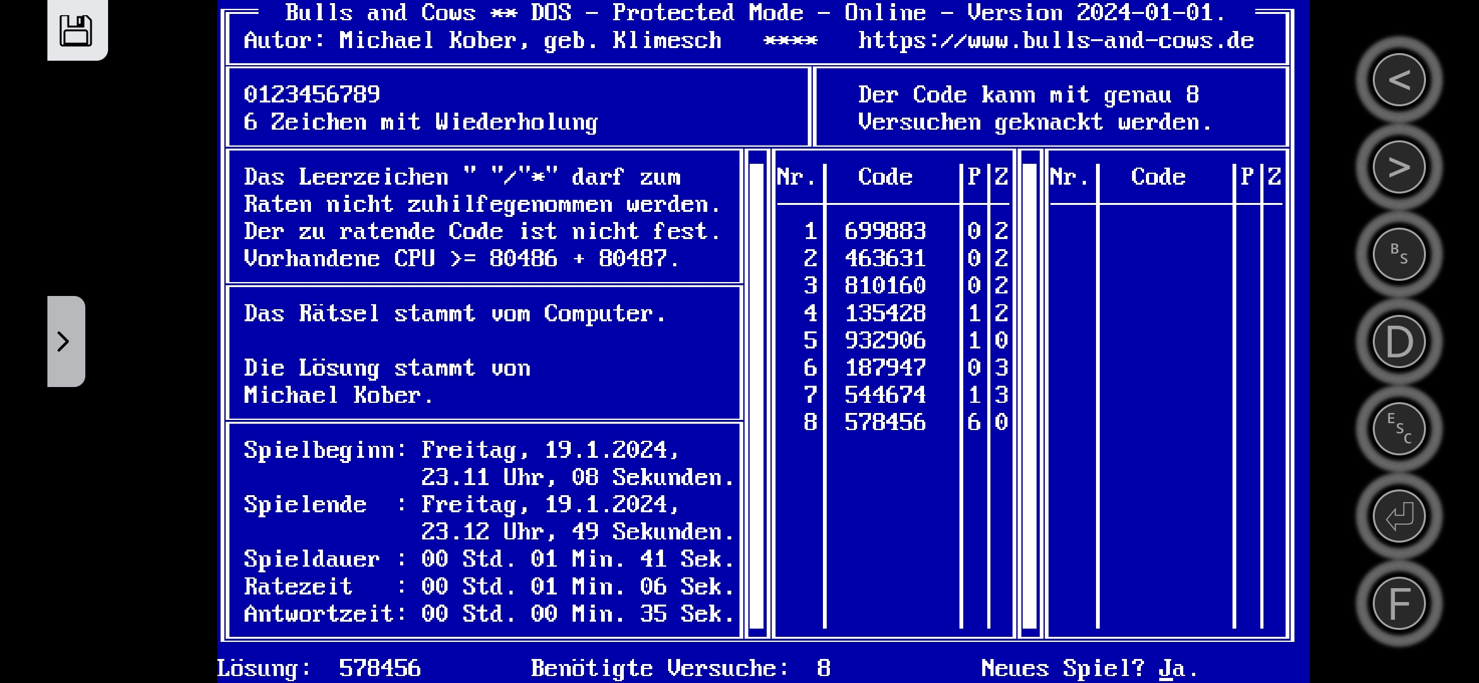This screenshot has width=1479, height=683.
Task: Open the code entry Nr. column
Action: pos(793,176)
